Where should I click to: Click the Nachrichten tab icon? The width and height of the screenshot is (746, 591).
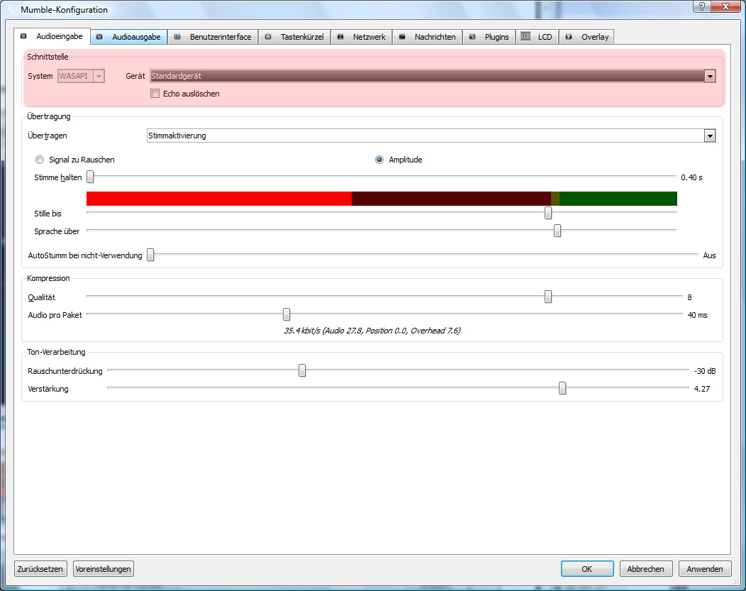click(x=402, y=37)
